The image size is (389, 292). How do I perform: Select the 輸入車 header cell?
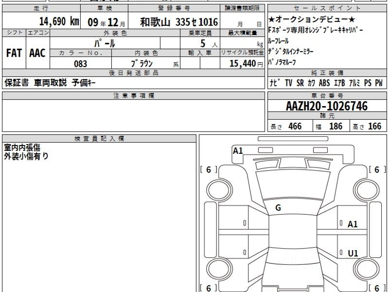pos(200,53)
